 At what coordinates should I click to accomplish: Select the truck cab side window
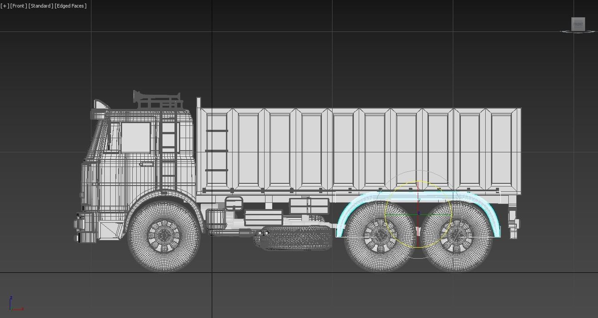[x=136, y=138]
